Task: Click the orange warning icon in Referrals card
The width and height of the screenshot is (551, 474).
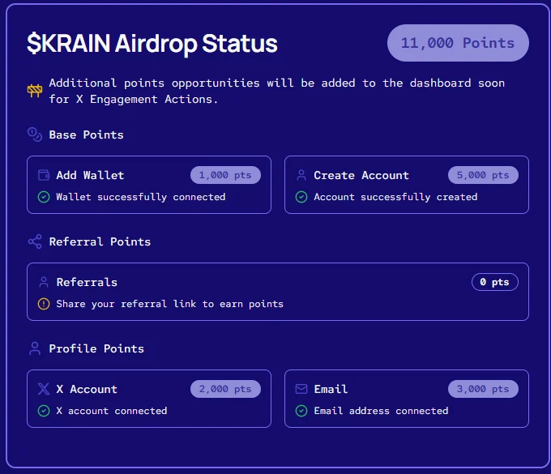Action: point(44,304)
